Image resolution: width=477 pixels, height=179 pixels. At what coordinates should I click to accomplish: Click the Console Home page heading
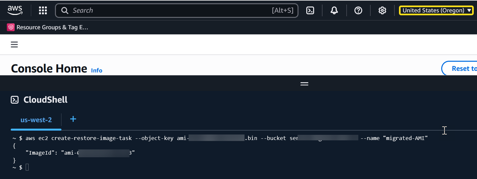click(49, 69)
